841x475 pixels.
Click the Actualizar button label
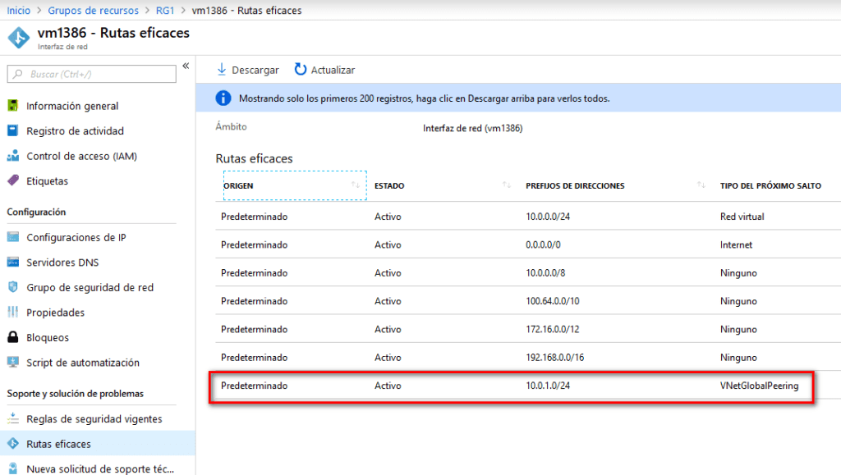[333, 70]
